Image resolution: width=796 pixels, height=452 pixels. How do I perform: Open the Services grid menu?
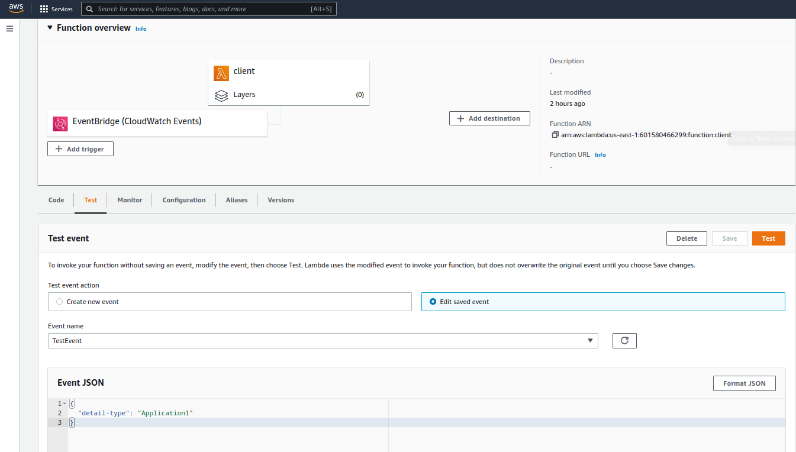44,9
